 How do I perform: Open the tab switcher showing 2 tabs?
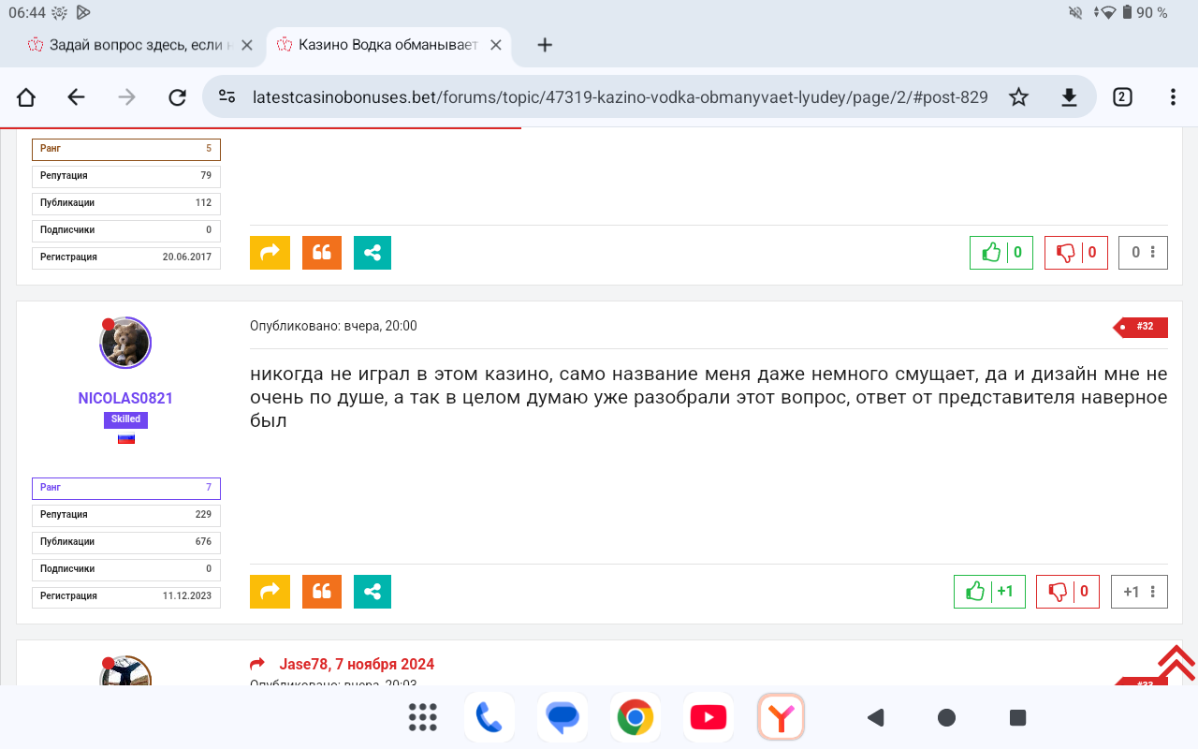[1122, 97]
